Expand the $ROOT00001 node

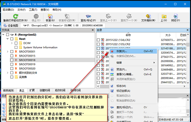(8, 52)
